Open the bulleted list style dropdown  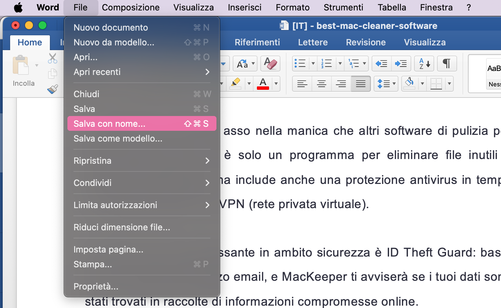[x=313, y=63]
